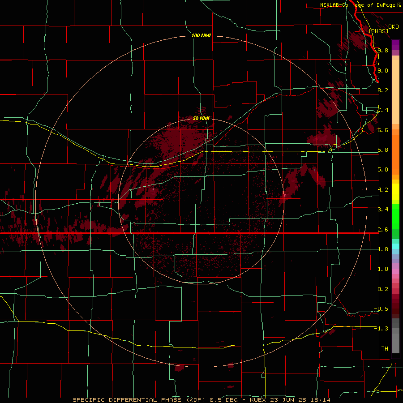This screenshot has width=403, height=403.
Task: Click the pink color bar segment
Action: coord(395,271)
